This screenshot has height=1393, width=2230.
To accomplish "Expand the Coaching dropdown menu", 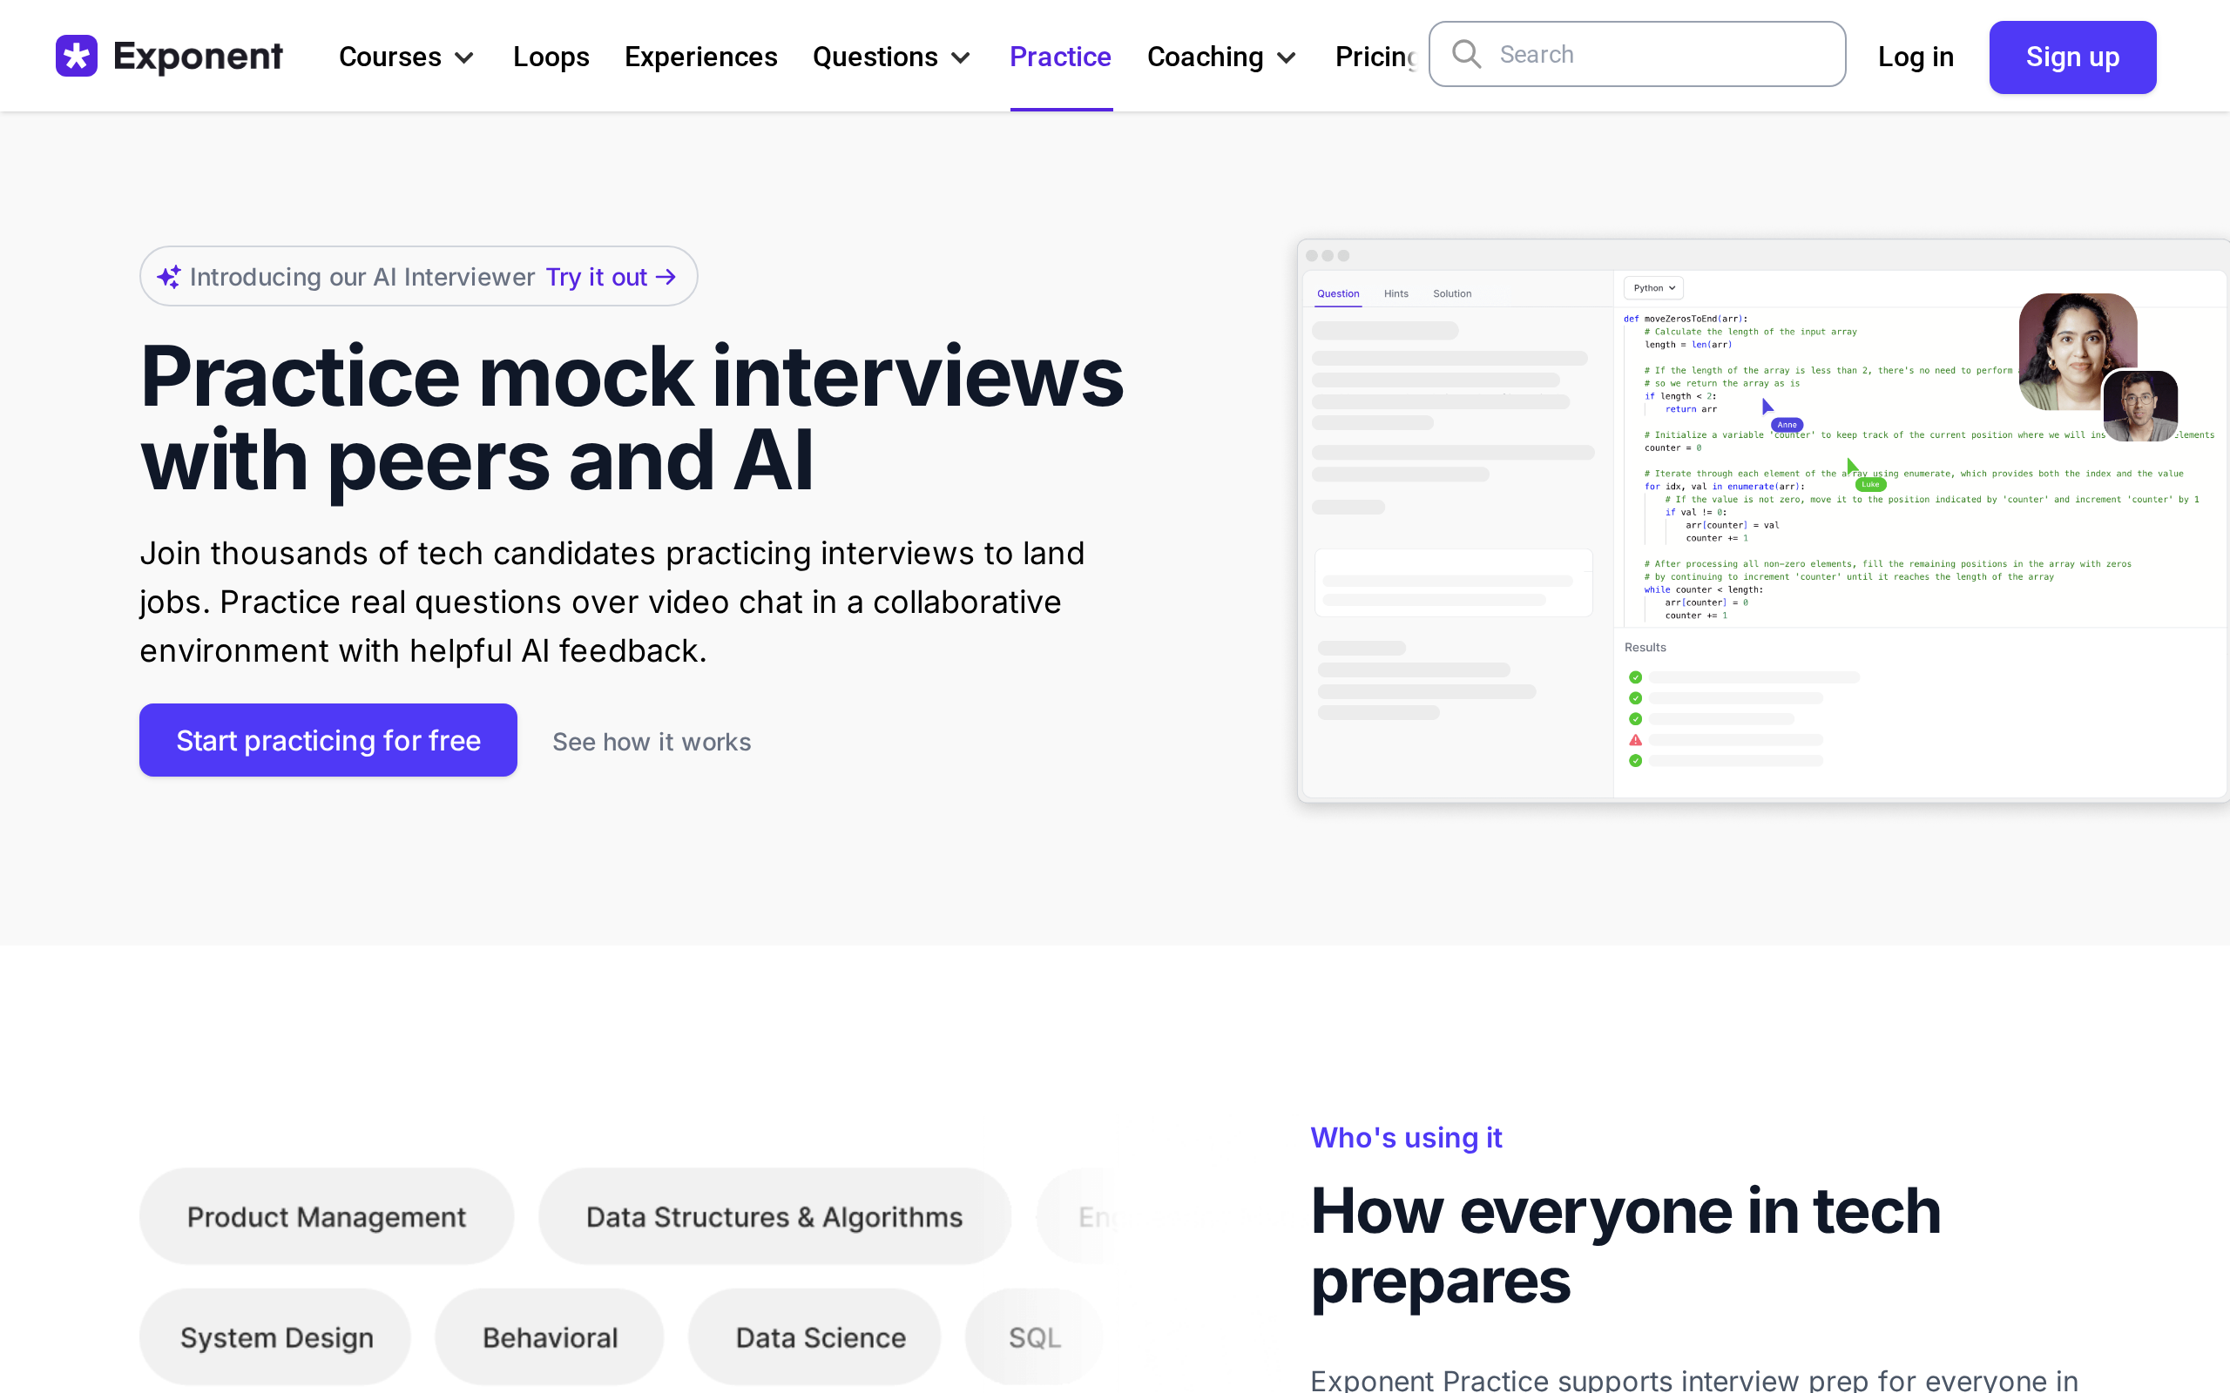I will click(1222, 57).
